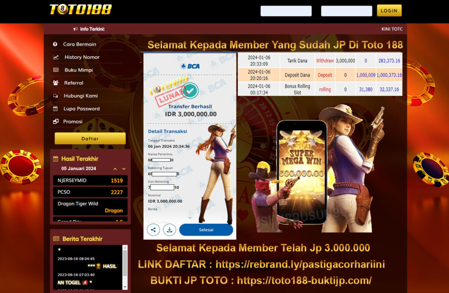The image size is (449, 293).
Task: Click the chart icon beside History Nomor
Action: point(56,57)
